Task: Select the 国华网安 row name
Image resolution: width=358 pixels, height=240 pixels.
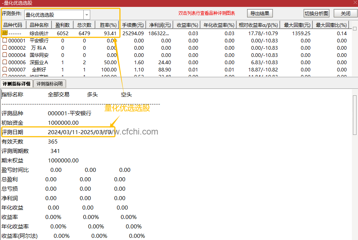Action: (39, 55)
